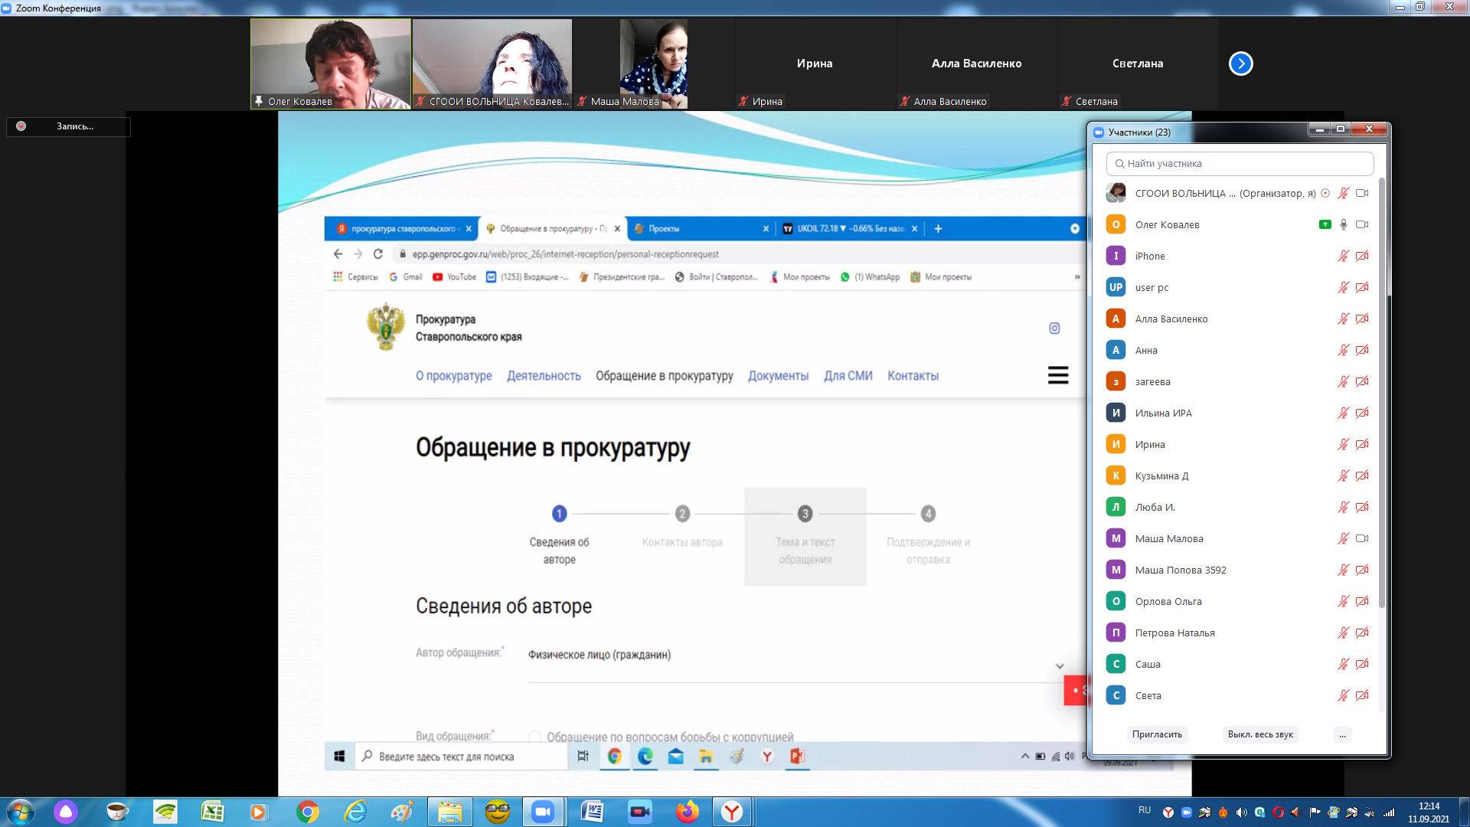Click the Instagram icon on the site
Viewport: 1470px width, 827px height.
pyautogui.click(x=1054, y=328)
